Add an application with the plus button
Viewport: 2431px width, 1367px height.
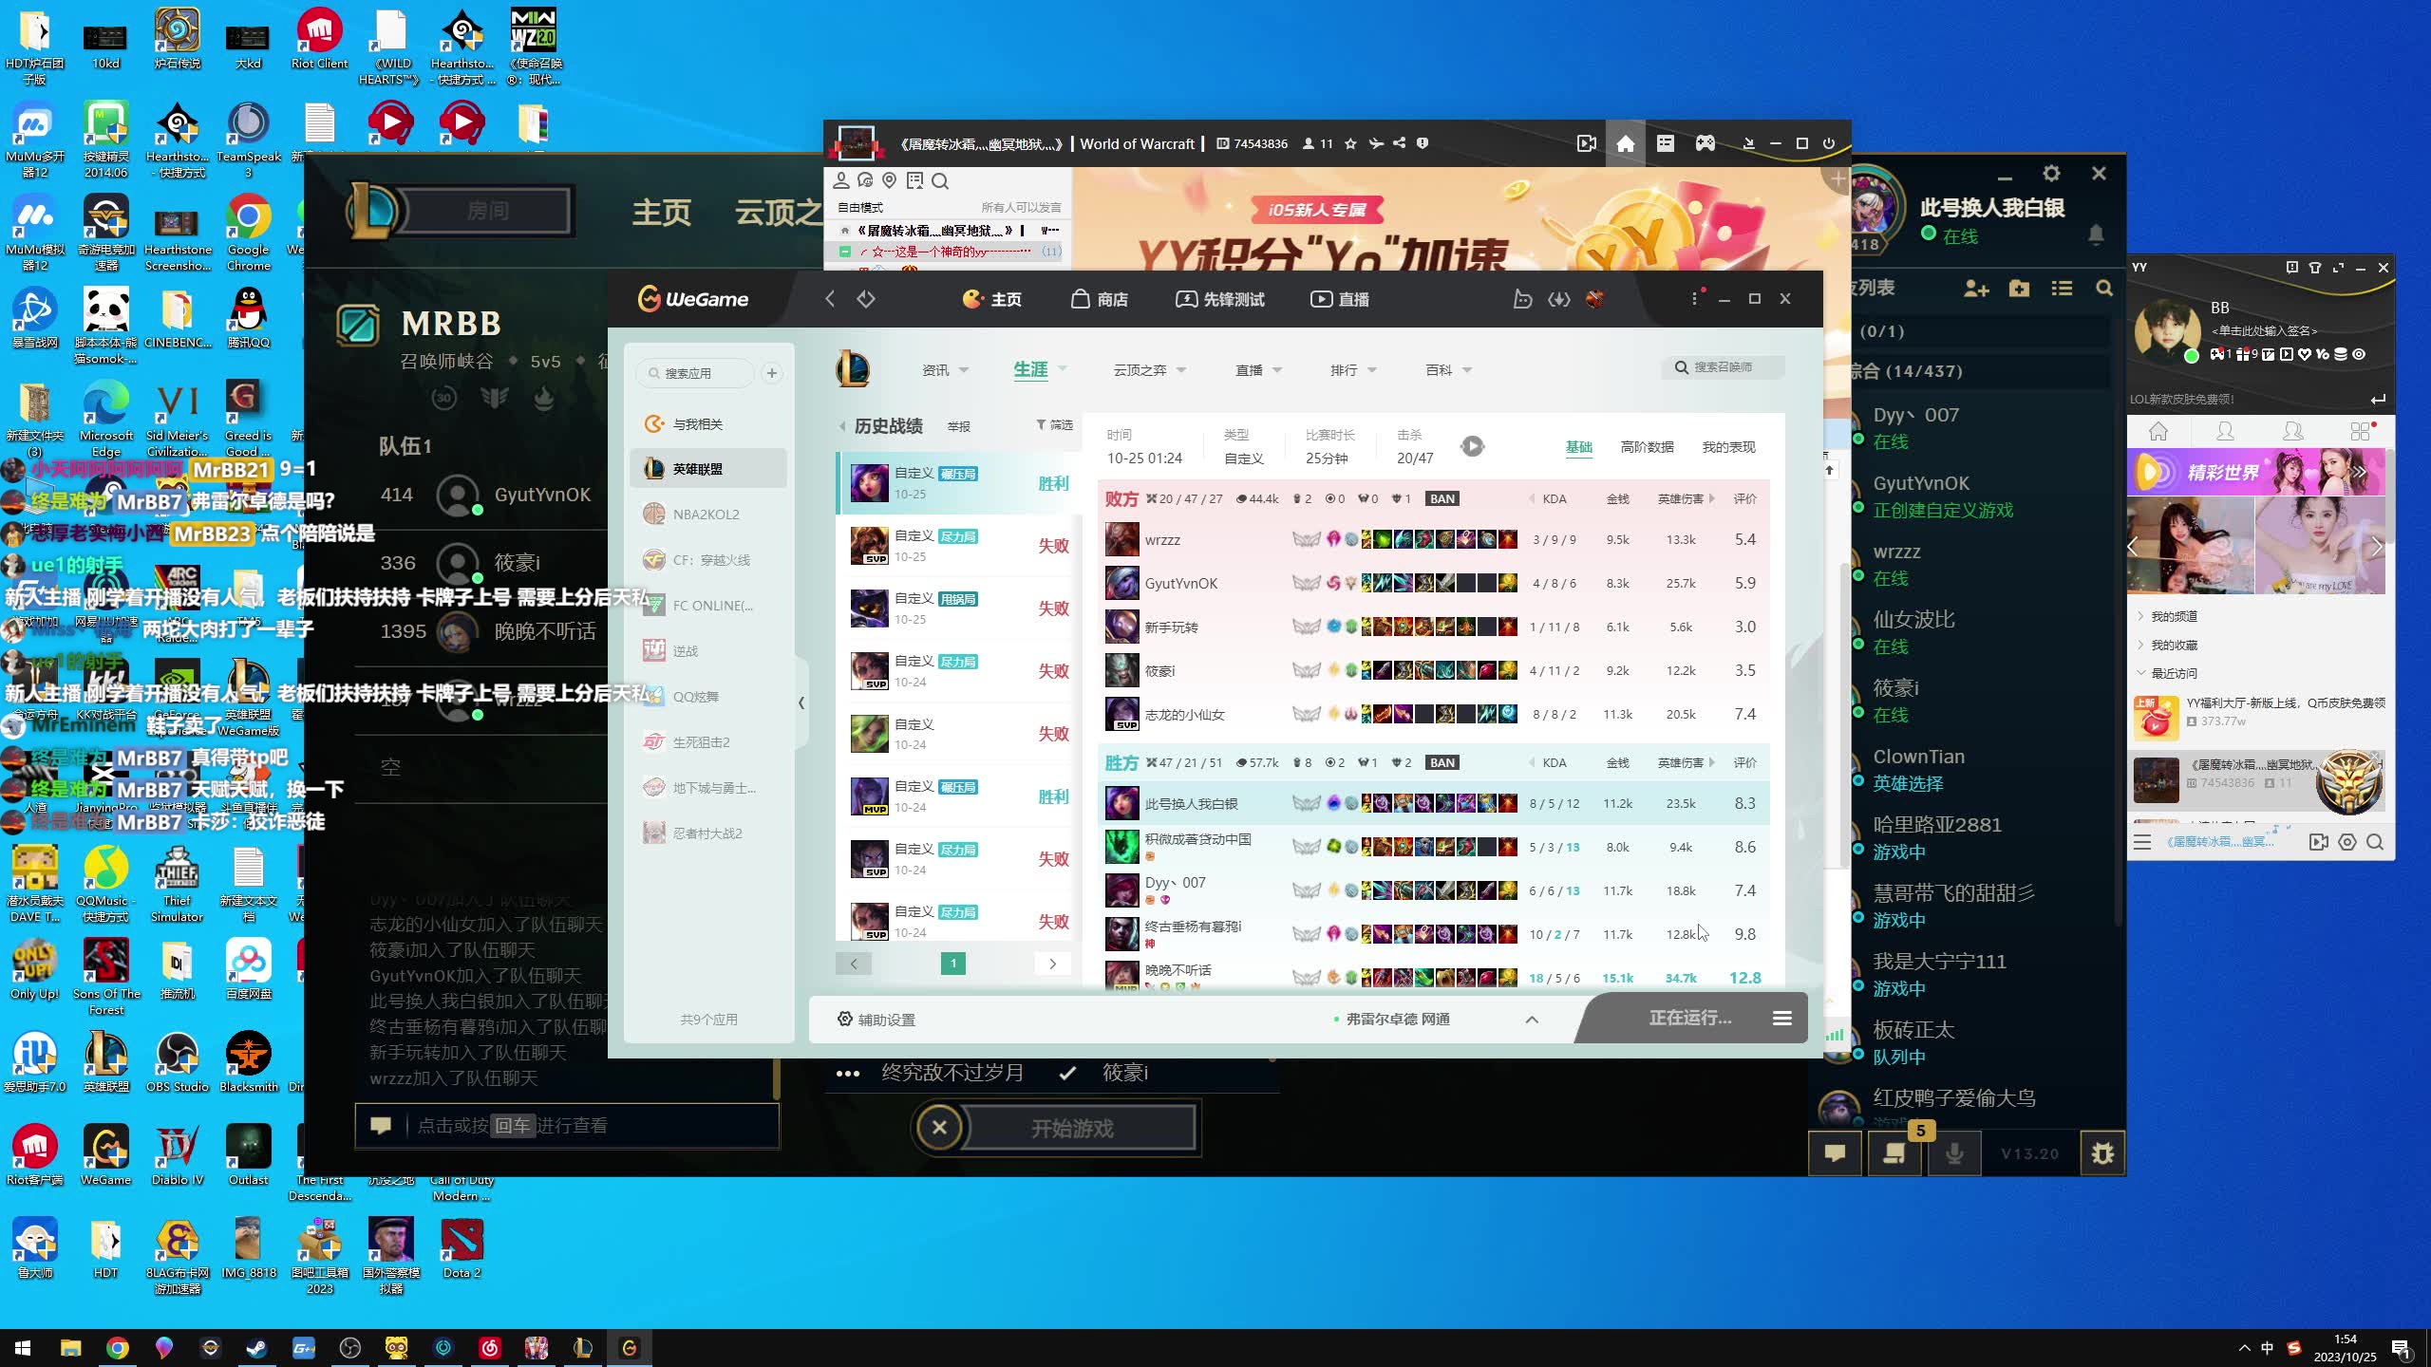pos(772,373)
